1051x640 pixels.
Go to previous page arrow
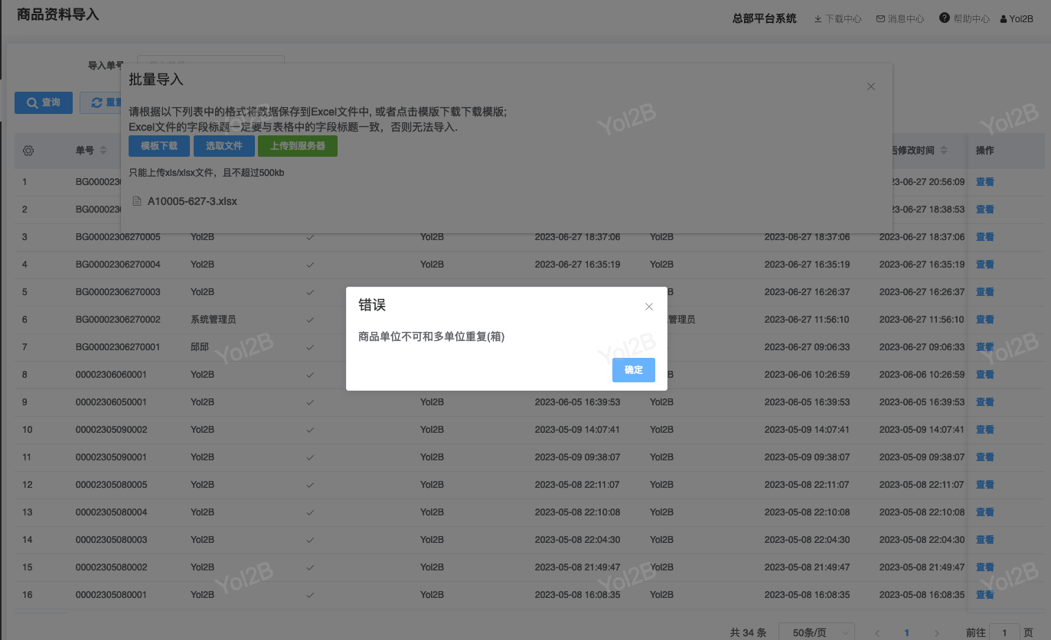(878, 633)
